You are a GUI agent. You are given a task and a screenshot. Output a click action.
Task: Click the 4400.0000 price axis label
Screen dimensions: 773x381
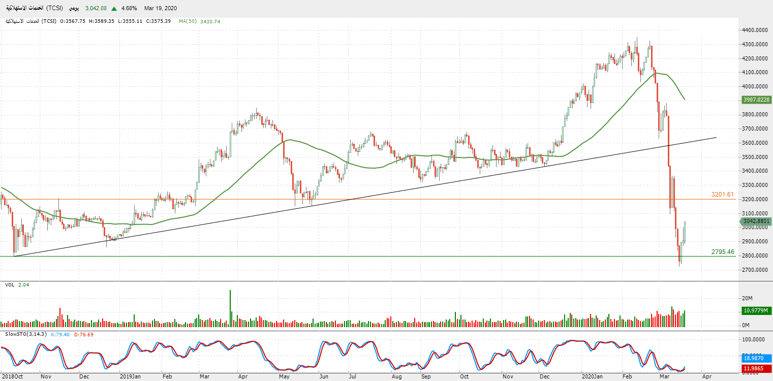click(x=755, y=30)
